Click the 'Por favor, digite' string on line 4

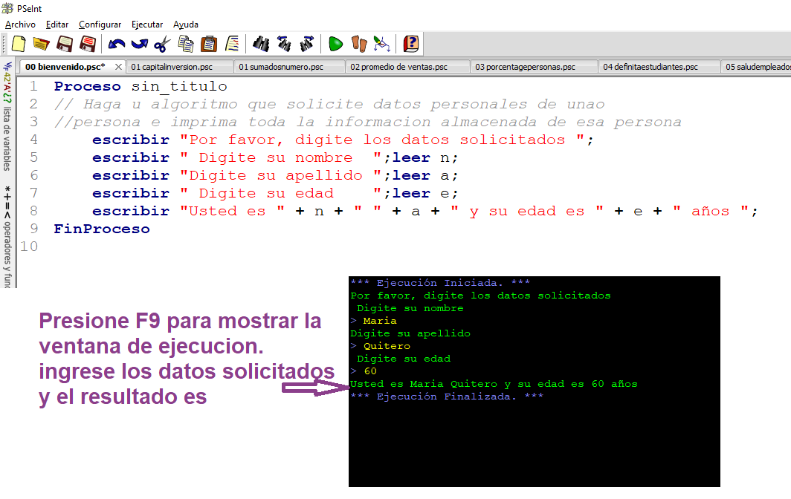382,140
